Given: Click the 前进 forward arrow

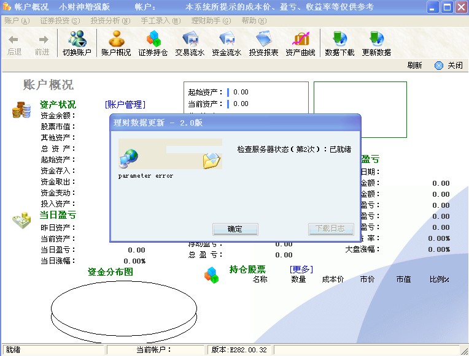Looking at the screenshot, I should [x=42, y=43].
